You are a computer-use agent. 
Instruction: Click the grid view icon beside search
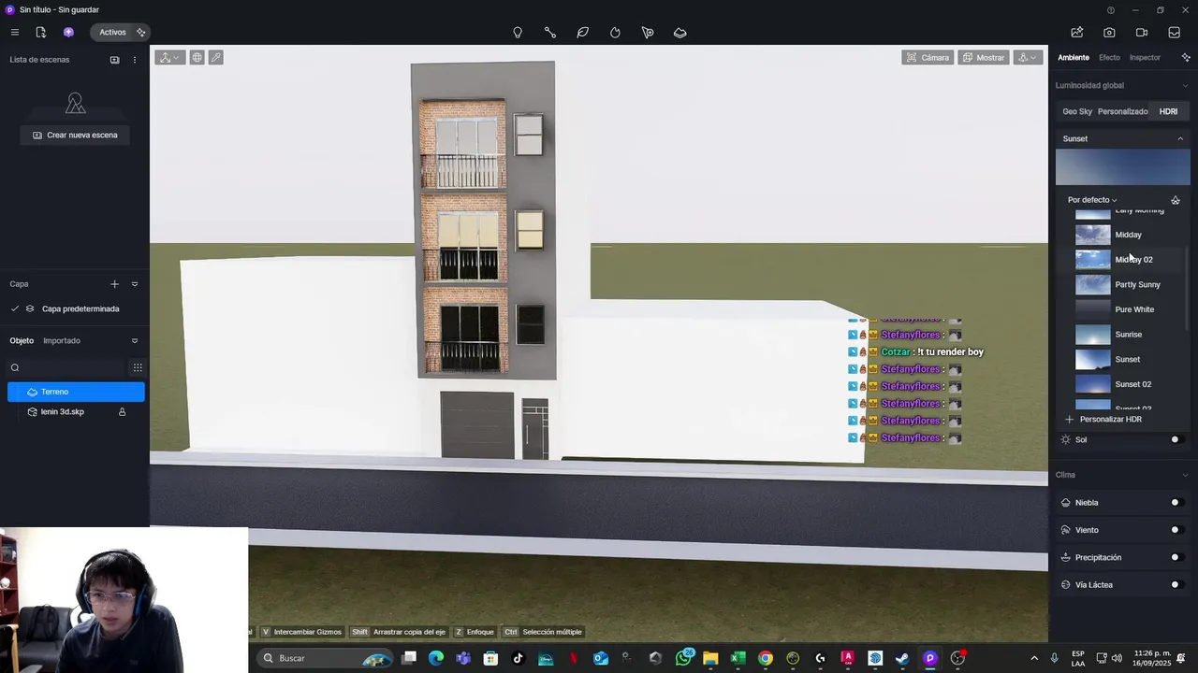click(x=138, y=367)
